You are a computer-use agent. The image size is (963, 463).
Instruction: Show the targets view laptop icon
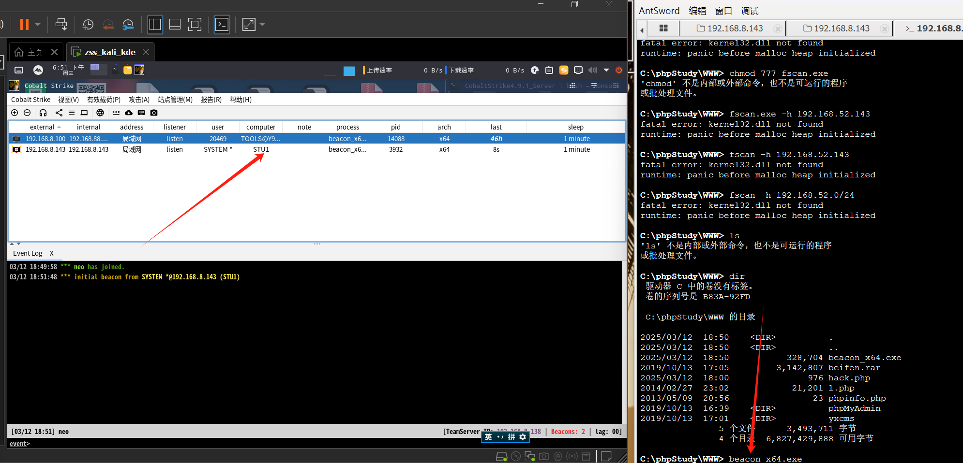[x=84, y=113]
